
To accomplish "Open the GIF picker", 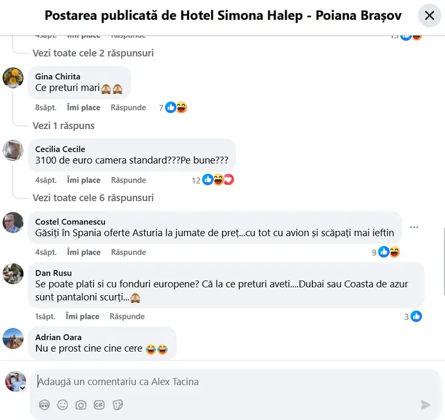I will [100, 405].
